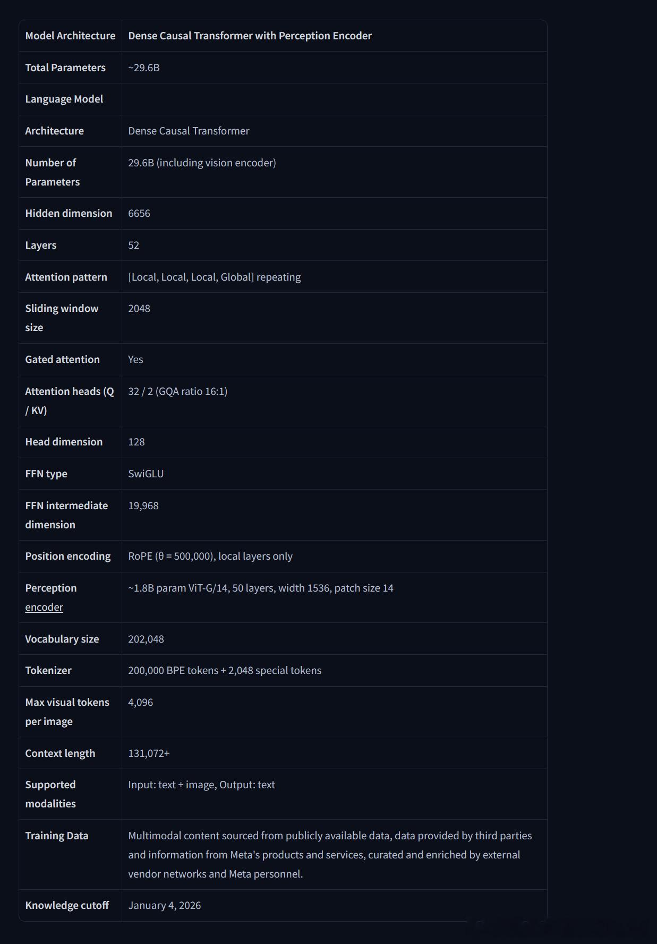Click the Vocabulary size value 202,048
This screenshot has width=657, height=944.
(x=146, y=639)
